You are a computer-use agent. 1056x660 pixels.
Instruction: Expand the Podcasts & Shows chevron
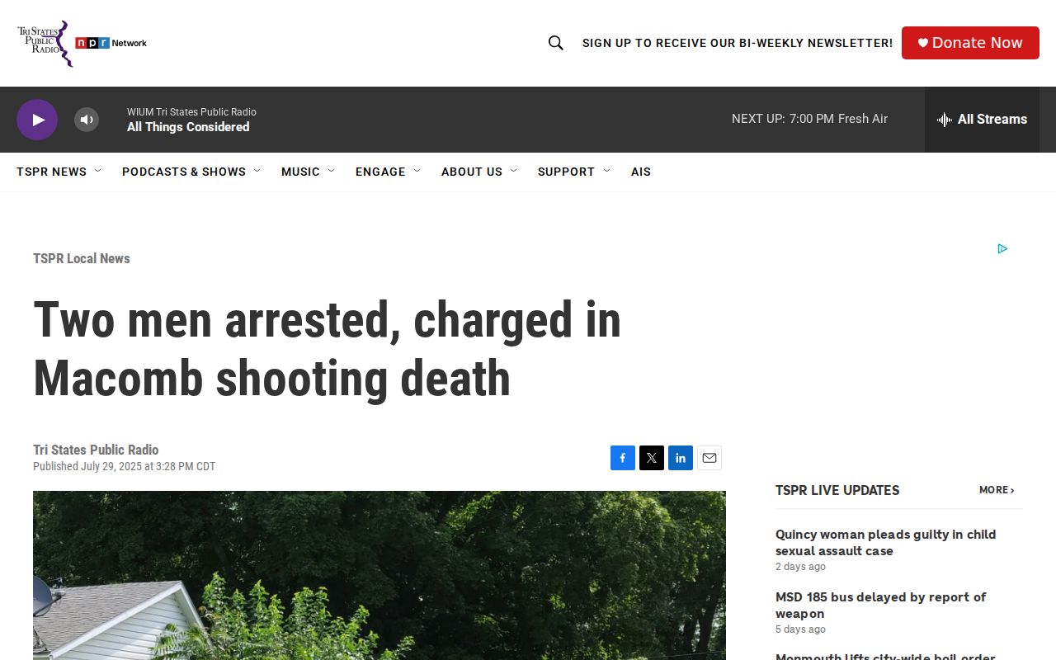pos(257,171)
